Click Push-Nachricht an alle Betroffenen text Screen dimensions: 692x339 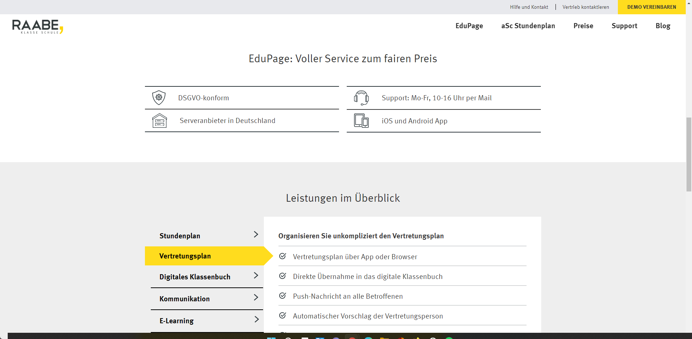click(x=348, y=296)
